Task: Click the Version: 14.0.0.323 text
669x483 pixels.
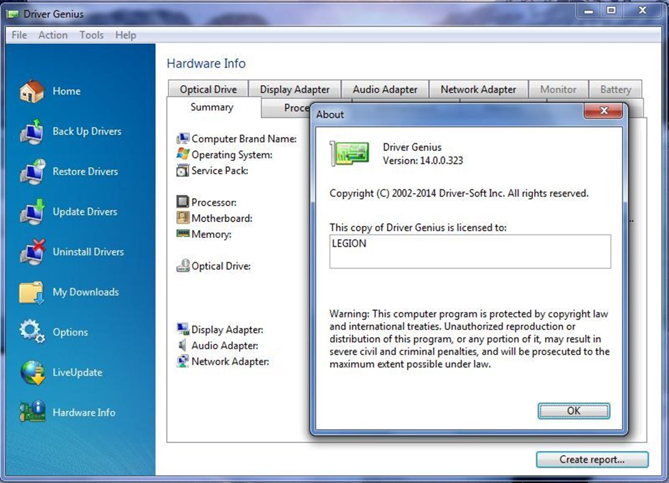Action: coord(423,161)
